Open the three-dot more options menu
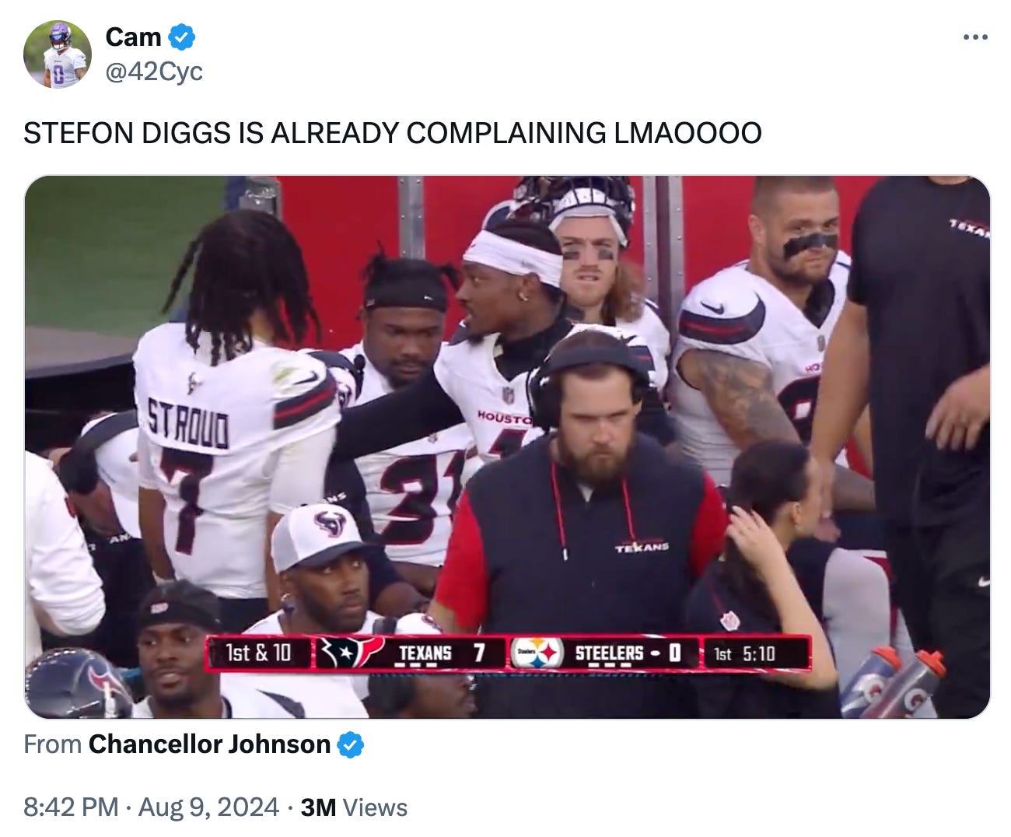 975,37
